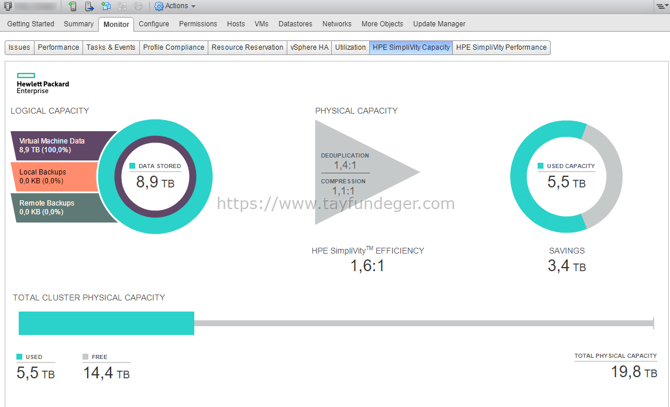The width and height of the screenshot is (670, 407).
Task: Click the FREE grey legend square
Action: pyautogui.click(x=85, y=357)
